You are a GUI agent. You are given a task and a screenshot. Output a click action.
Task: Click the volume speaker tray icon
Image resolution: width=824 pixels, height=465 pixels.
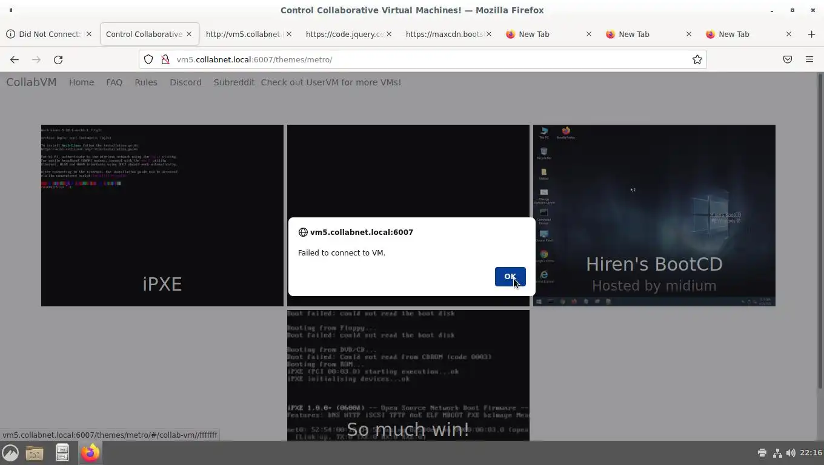[x=791, y=453]
